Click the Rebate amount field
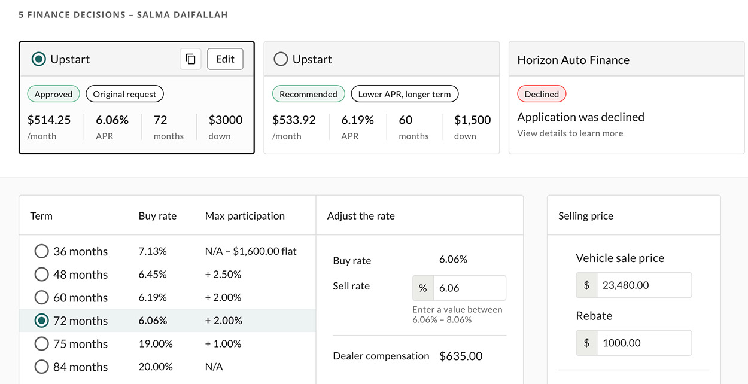 tap(644, 343)
